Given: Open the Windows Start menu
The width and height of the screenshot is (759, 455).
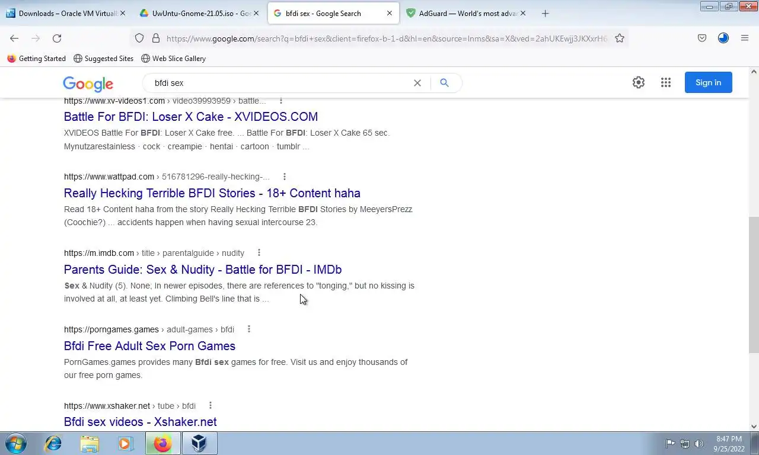Looking at the screenshot, I should tap(15, 443).
